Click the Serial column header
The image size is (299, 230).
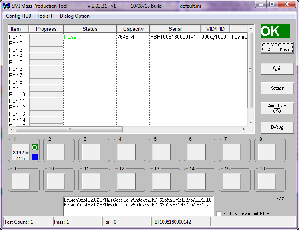(x=175, y=29)
